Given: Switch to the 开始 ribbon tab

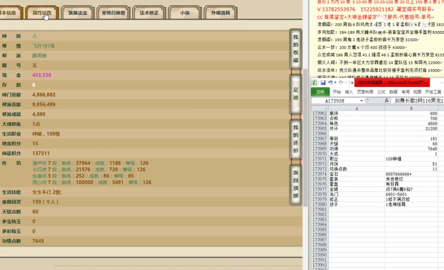Looking at the screenshot, I should point(337,92).
